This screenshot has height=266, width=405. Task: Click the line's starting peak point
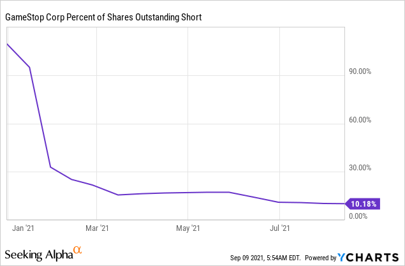click(x=7, y=44)
